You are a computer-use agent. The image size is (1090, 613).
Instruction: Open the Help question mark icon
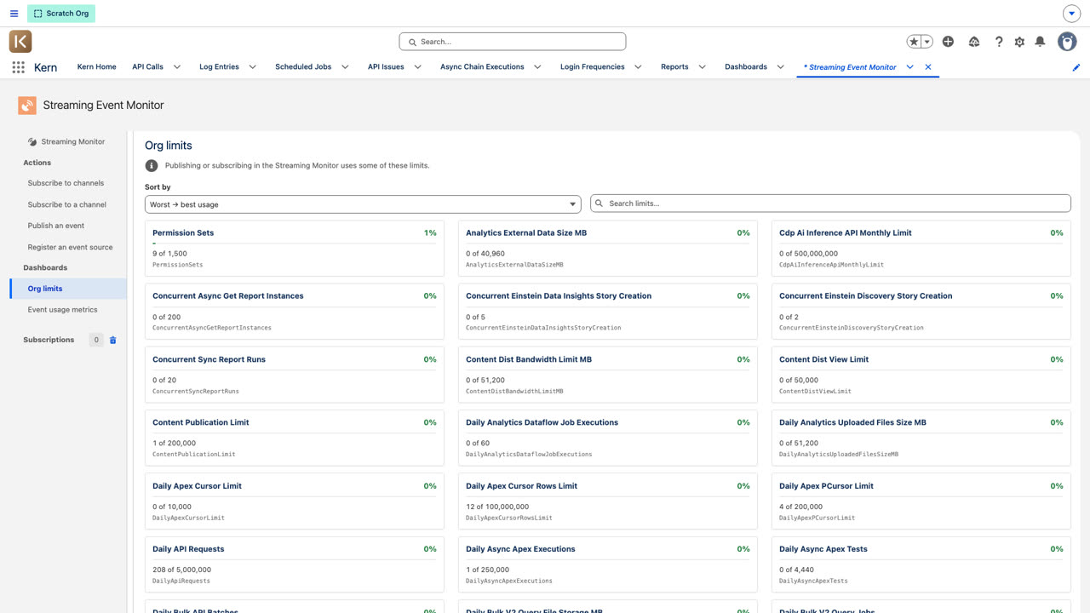(x=999, y=42)
